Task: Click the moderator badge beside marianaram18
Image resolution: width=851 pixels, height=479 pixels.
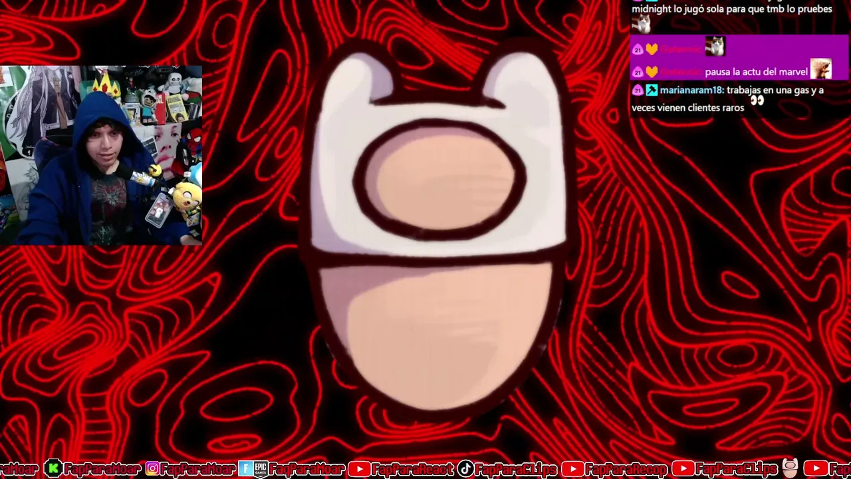Action: tap(652, 90)
